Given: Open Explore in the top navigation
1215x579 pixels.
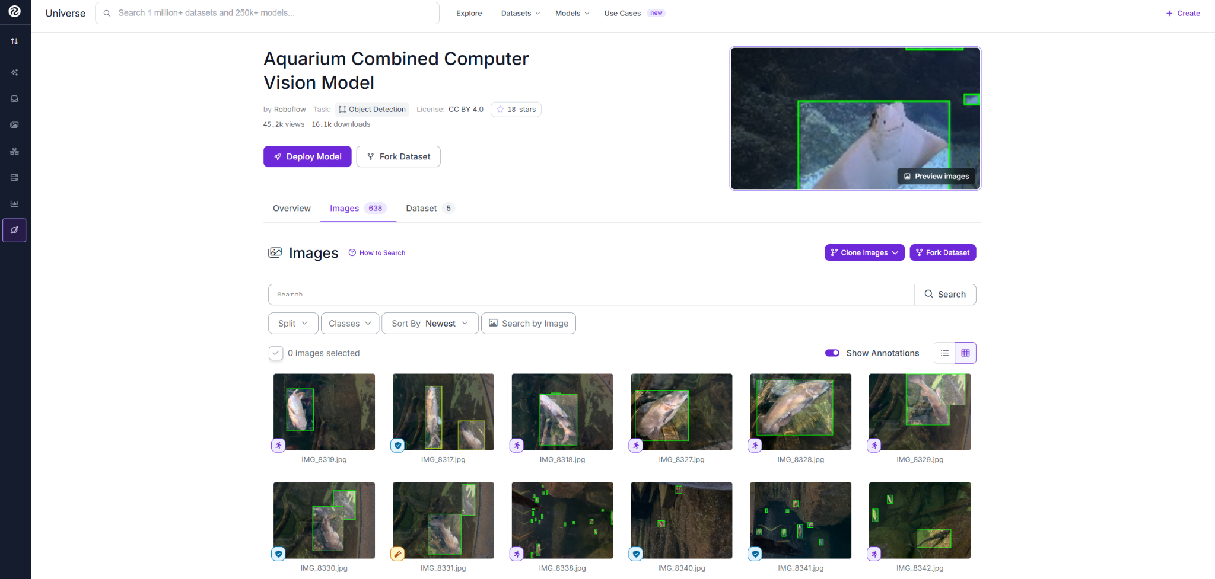Looking at the screenshot, I should (x=469, y=13).
